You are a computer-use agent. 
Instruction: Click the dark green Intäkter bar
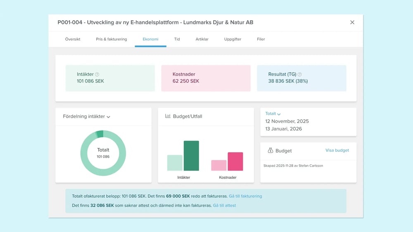191,156
